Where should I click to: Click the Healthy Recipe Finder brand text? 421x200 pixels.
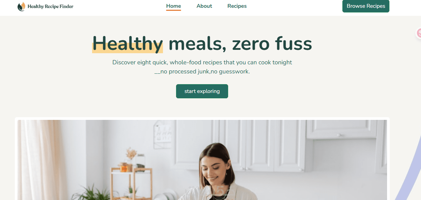click(50, 6)
